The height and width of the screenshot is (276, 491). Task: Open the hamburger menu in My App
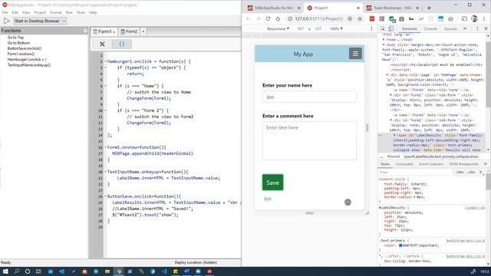355,54
